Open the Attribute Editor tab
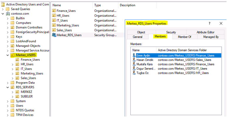227x117 pixels. [x=205, y=32]
